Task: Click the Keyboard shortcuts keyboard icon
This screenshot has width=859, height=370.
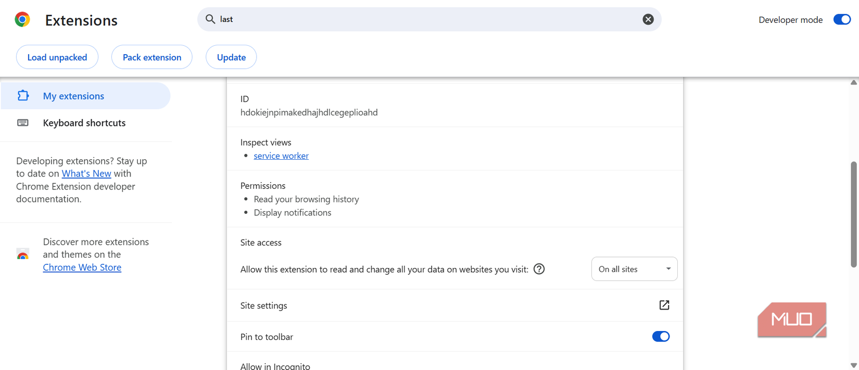Action: click(23, 123)
